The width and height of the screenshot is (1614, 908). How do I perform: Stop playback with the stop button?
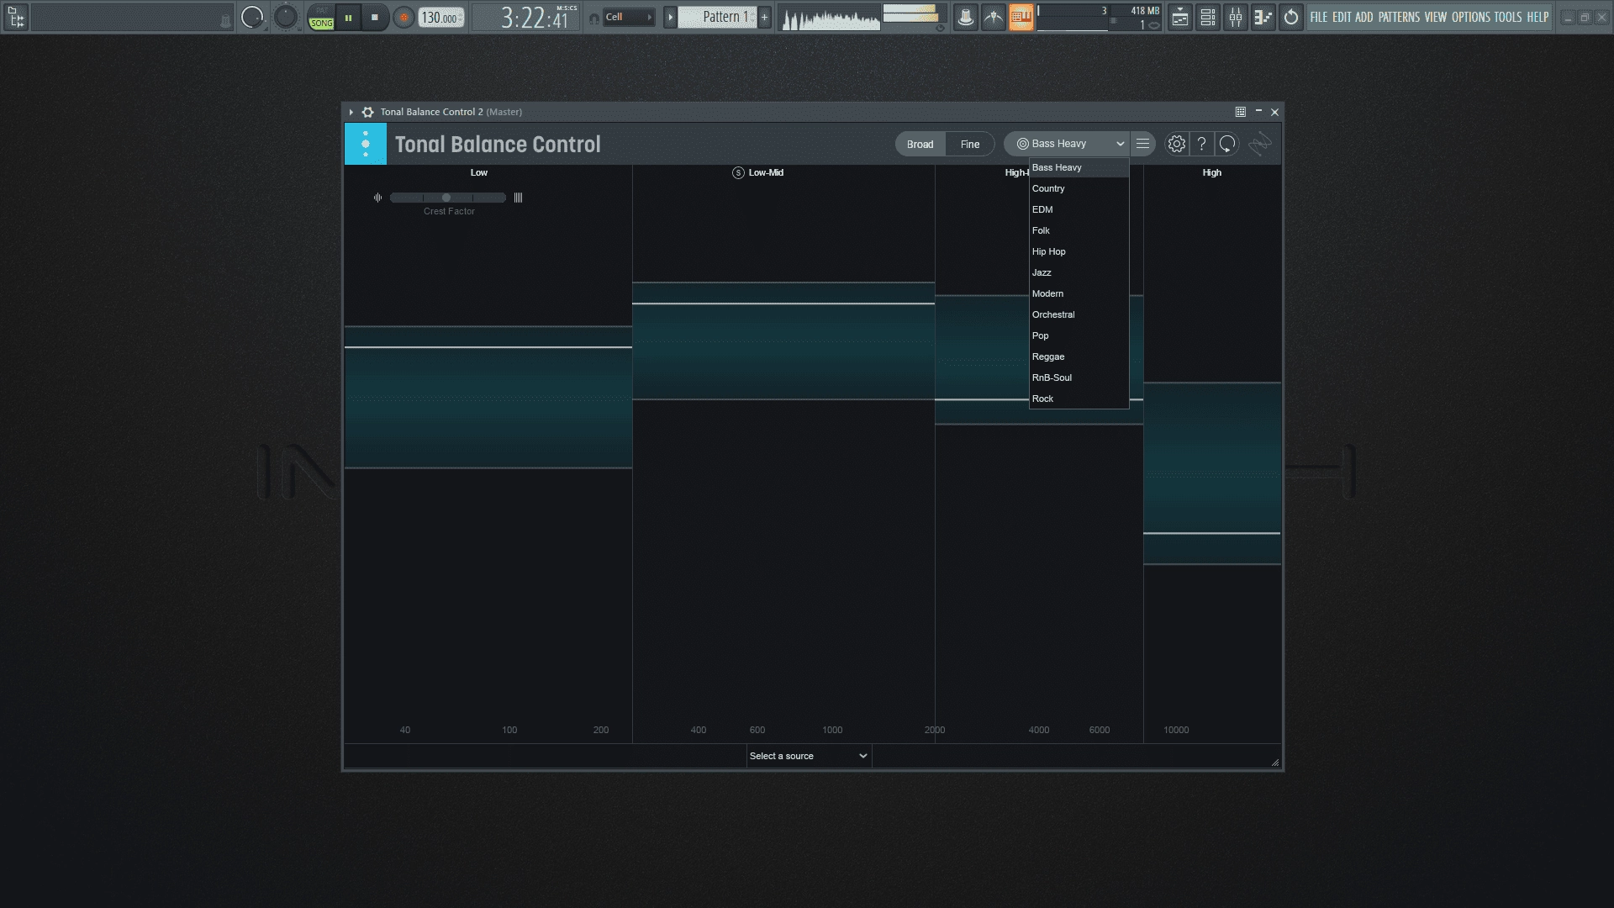pyautogui.click(x=375, y=17)
